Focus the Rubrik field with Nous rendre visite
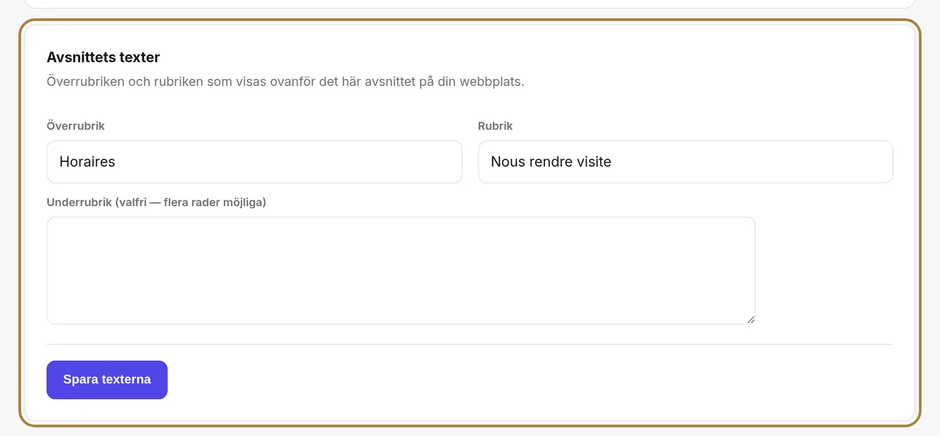This screenshot has height=436, width=940. (685, 162)
